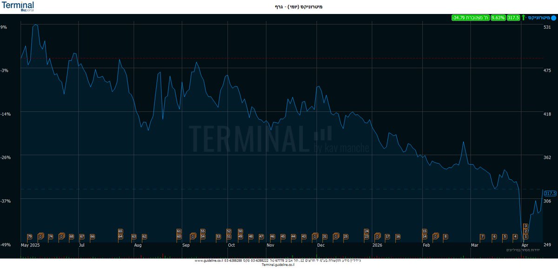Open event flag 54
This screenshot has width=558, height=269.
pos(203,236)
